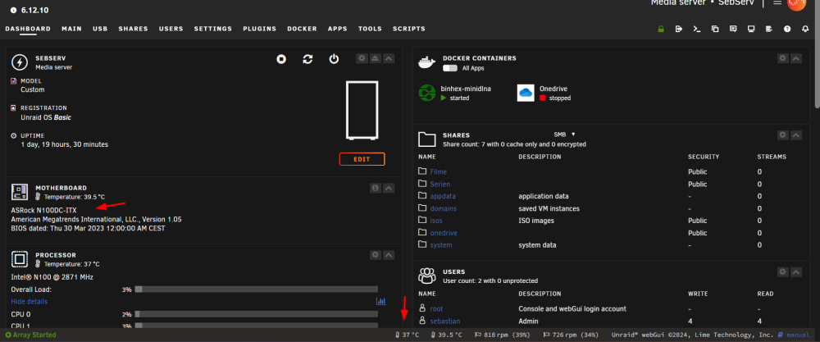Viewport: 820px width, 342px height.
Task: Collapse the Processor panel
Action: [x=389, y=255]
